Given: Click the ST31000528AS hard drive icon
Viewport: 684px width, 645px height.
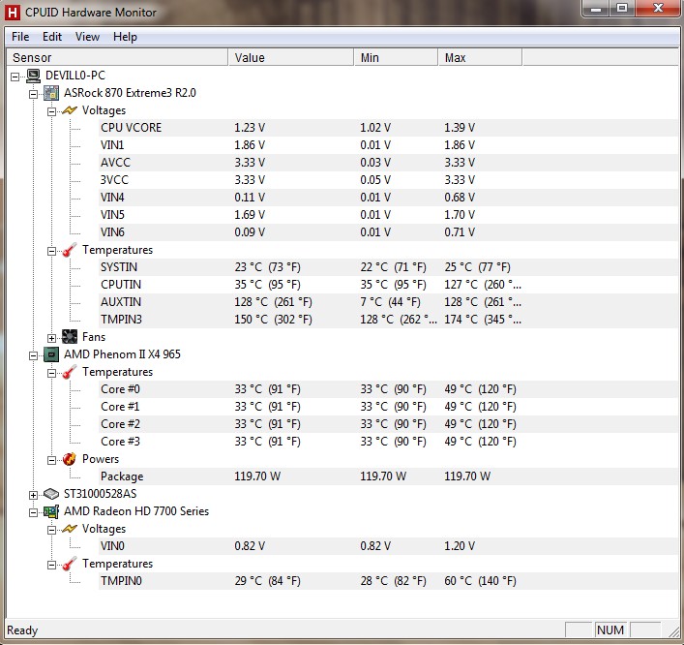Looking at the screenshot, I should [51, 494].
